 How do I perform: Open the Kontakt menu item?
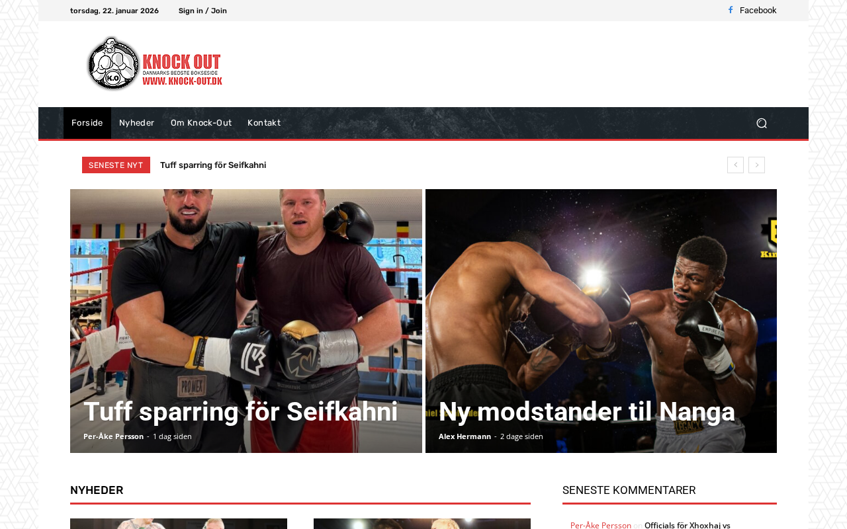point(264,123)
